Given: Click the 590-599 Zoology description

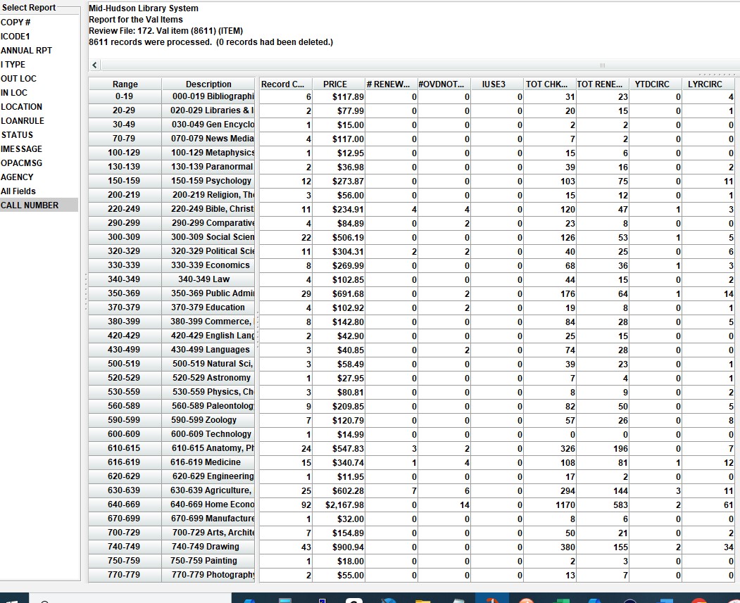Looking at the screenshot, I should coord(208,419).
